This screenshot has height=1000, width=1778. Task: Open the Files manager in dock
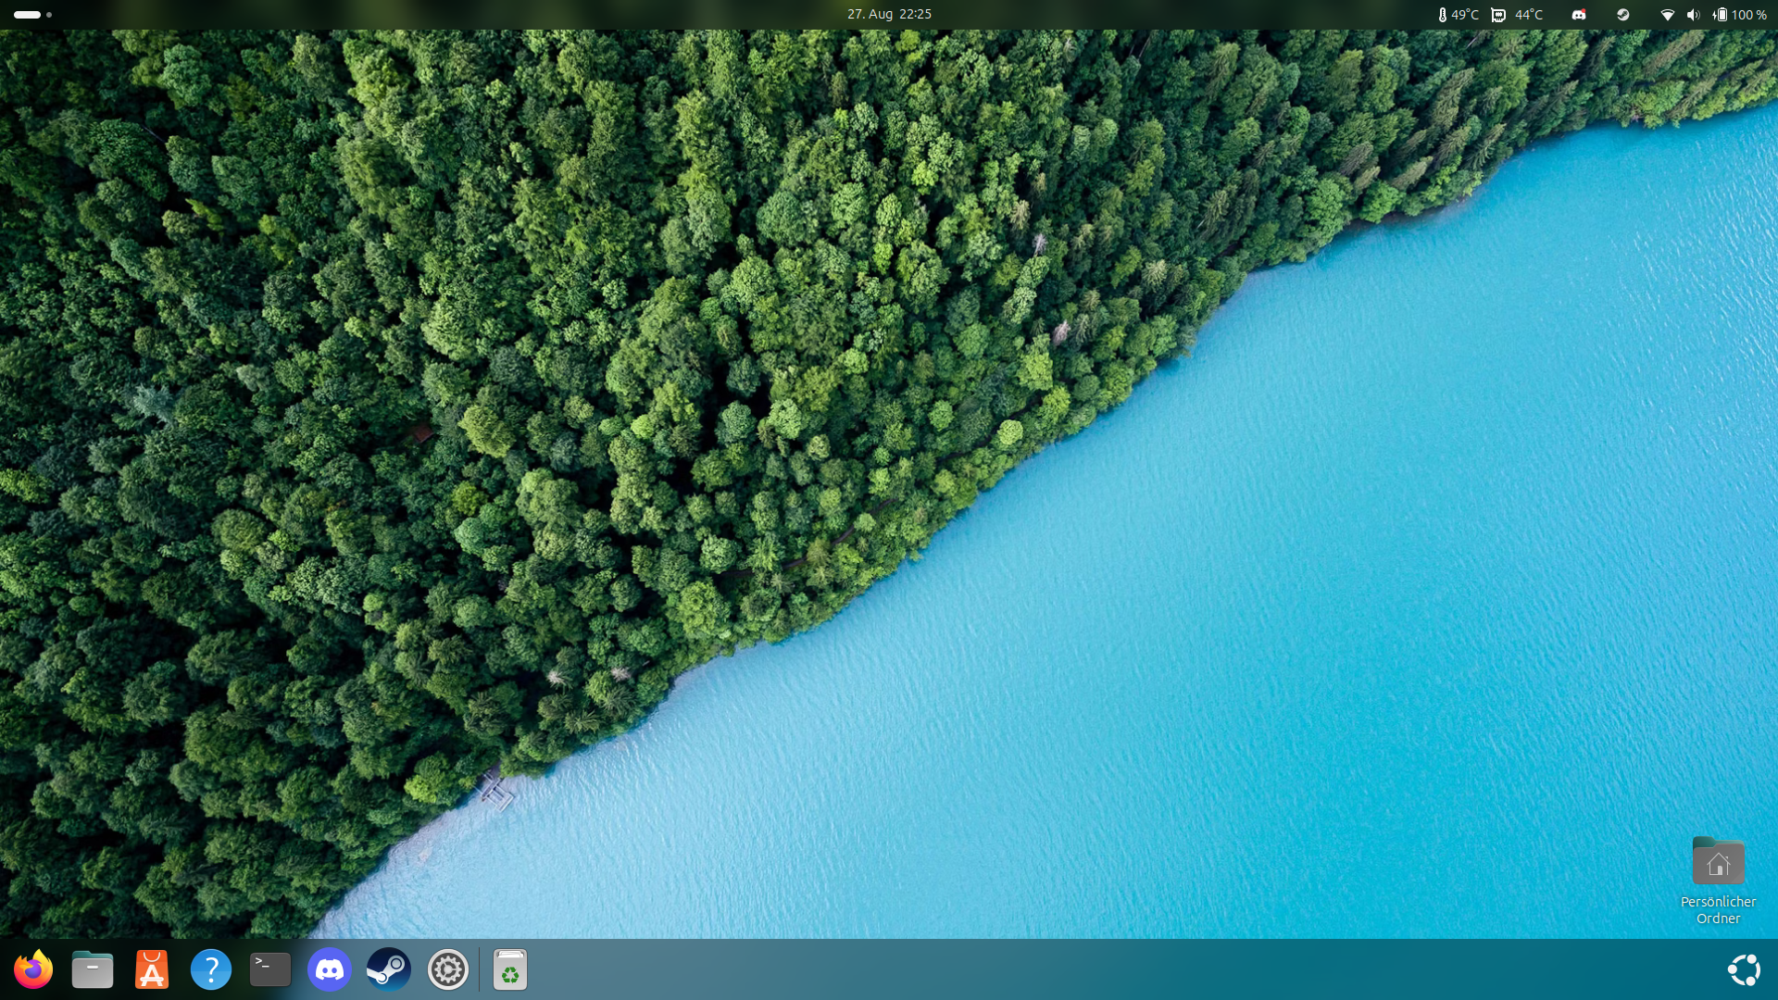point(93,969)
